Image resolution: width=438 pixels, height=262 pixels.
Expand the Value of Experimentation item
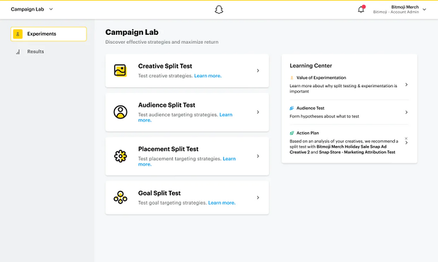coord(406,85)
